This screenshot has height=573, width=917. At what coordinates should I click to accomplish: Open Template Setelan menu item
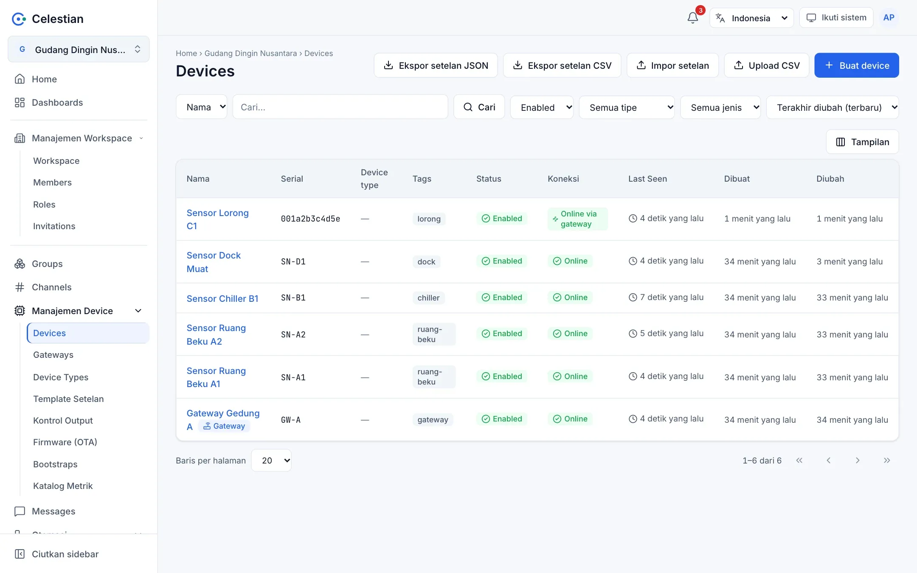(x=68, y=399)
